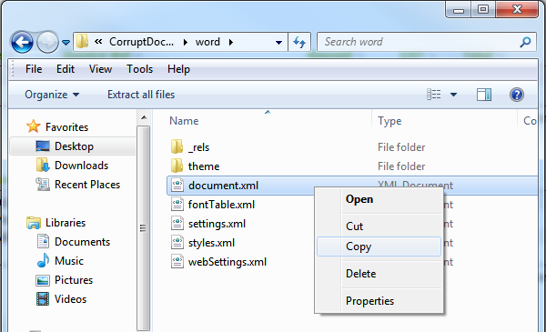The image size is (546, 332).
Task: Select Libraries in navigation pane
Action: (66, 223)
